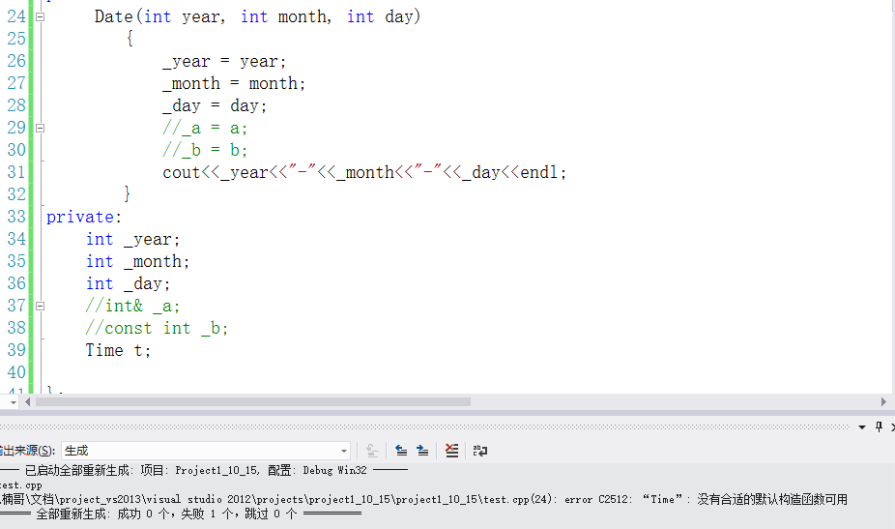Click the horizontal scrollbar right arrow
Screen dimensions: 895x529
click(x=883, y=402)
